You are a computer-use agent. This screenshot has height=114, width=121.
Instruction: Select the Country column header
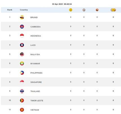(x=24, y=10)
